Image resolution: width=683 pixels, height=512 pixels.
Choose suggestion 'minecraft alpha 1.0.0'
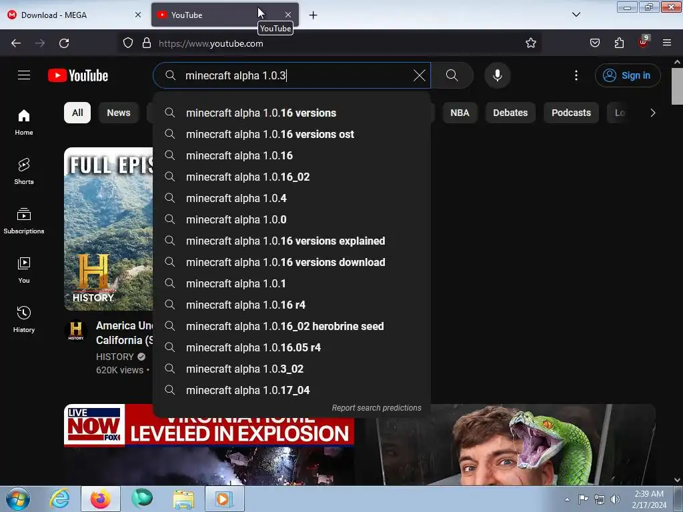292,219
